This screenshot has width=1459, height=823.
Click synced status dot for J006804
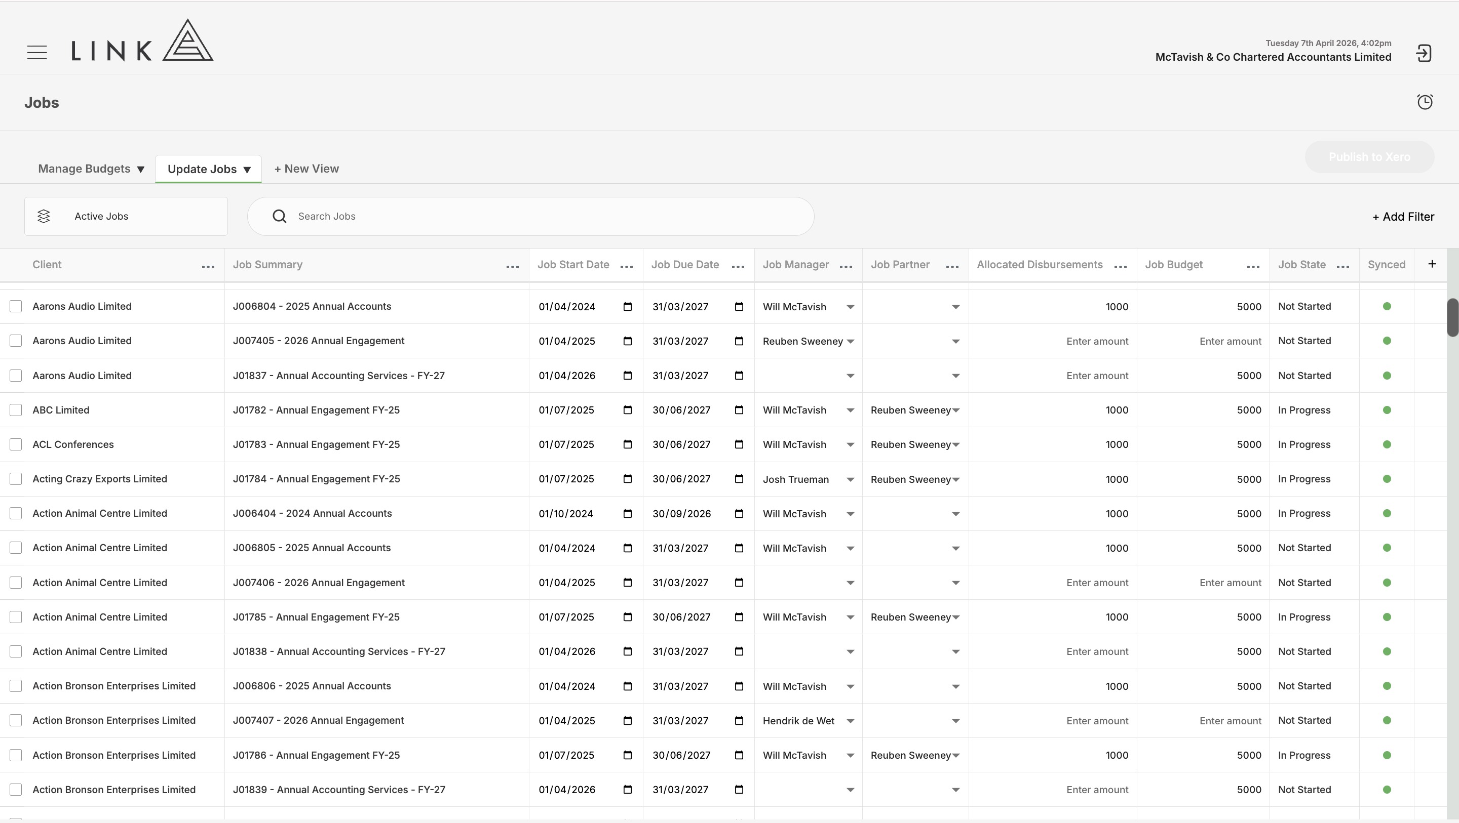[x=1387, y=306]
